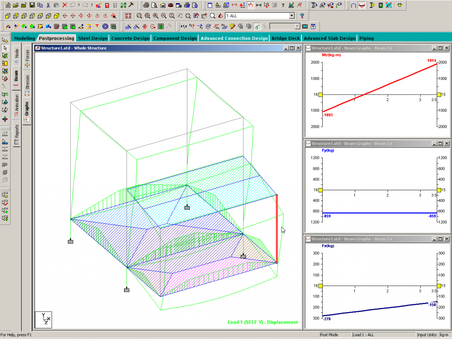The height and width of the screenshot is (339, 452).
Task: Select the Nodes Cursor tool
Action: pyautogui.click(x=5, y=40)
